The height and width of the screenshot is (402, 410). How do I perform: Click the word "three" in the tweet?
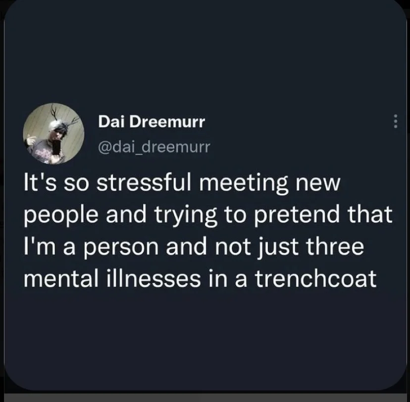click(x=335, y=246)
